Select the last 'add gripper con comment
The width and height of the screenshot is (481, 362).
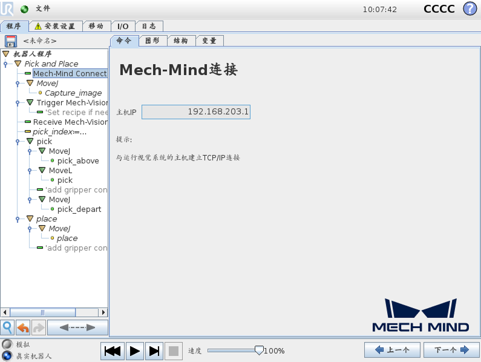click(x=76, y=248)
